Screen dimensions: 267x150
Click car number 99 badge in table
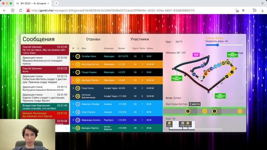click(78, 96)
